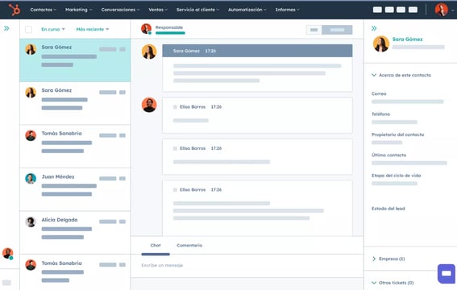457x290 pixels.
Task: Collapse the Otros tickets (0) section
Action: [x=393, y=283]
